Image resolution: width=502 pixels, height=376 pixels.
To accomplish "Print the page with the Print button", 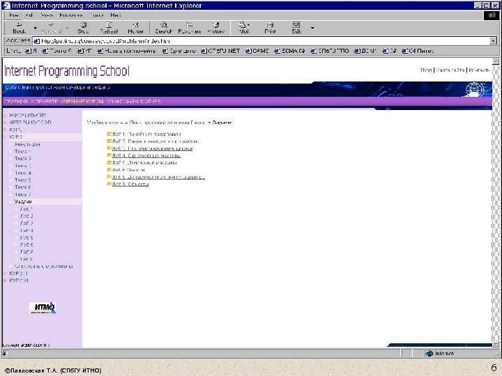I will (x=270, y=28).
